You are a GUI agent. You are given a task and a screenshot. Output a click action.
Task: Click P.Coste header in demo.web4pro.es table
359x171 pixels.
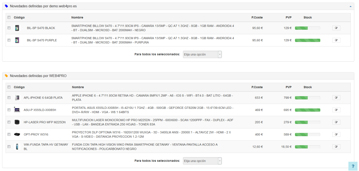(x=257, y=17)
